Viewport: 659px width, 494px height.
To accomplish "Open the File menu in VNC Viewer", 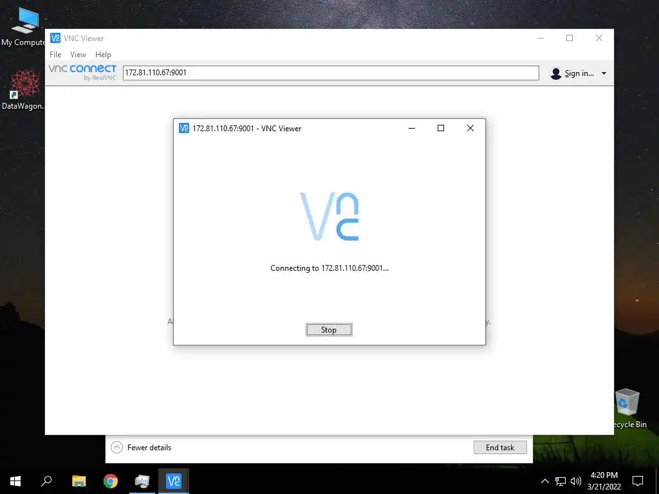I will click(x=55, y=55).
